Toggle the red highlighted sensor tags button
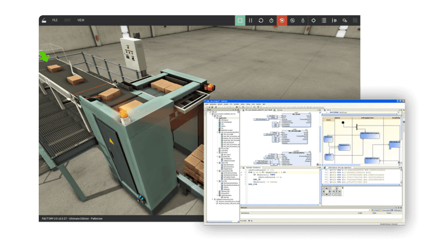The width and height of the screenshot is (422, 250). (282, 20)
